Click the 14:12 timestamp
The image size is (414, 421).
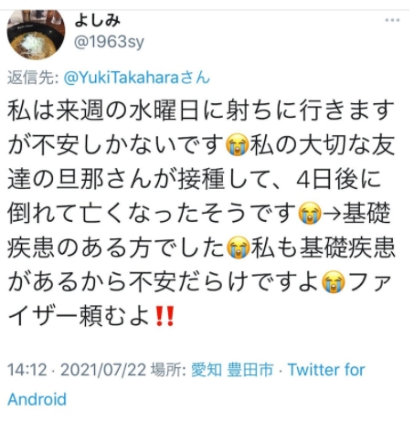click(27, 370)
